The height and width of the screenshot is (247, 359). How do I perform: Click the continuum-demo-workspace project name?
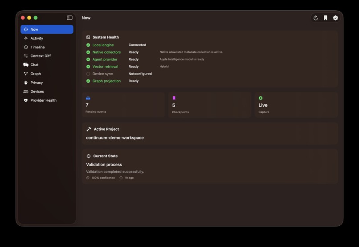(x=115, y=138)
